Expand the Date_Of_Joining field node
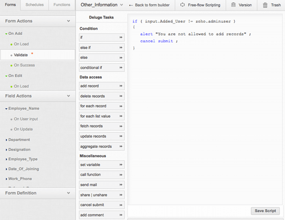 [6, 169]
